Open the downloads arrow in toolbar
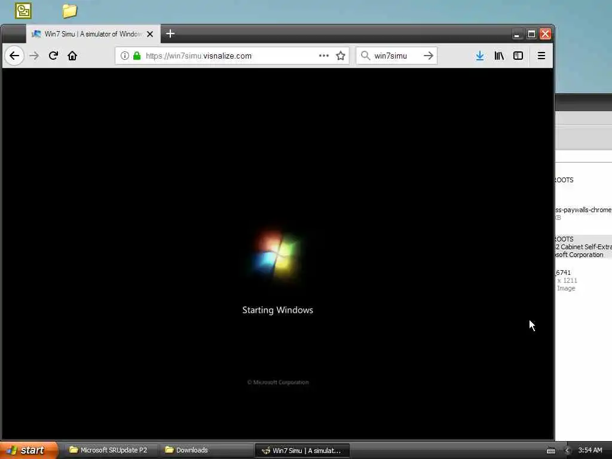 click(480, 56)
